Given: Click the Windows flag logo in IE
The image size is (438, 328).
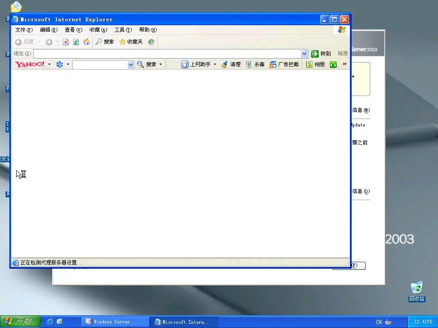Looking at the screenshot, I should (342, 29).
